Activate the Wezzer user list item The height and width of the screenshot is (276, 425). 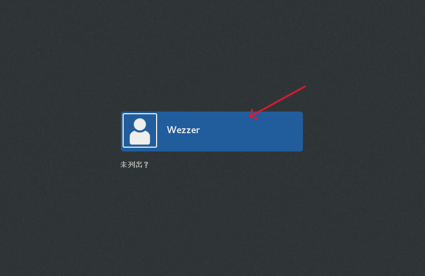click(x=212, y=132)
